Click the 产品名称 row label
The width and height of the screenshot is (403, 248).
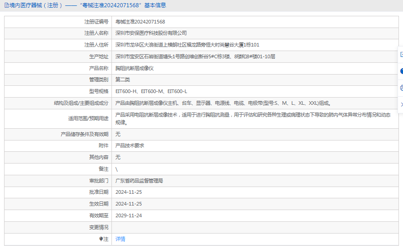point(99,68)
